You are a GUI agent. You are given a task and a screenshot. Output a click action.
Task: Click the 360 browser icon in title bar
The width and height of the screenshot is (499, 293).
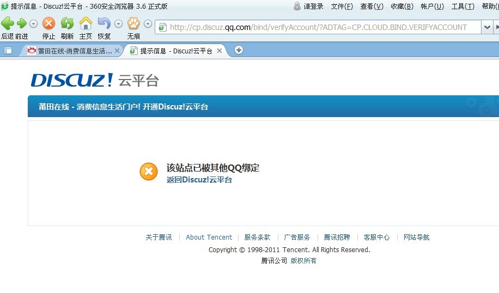(5, 6)
